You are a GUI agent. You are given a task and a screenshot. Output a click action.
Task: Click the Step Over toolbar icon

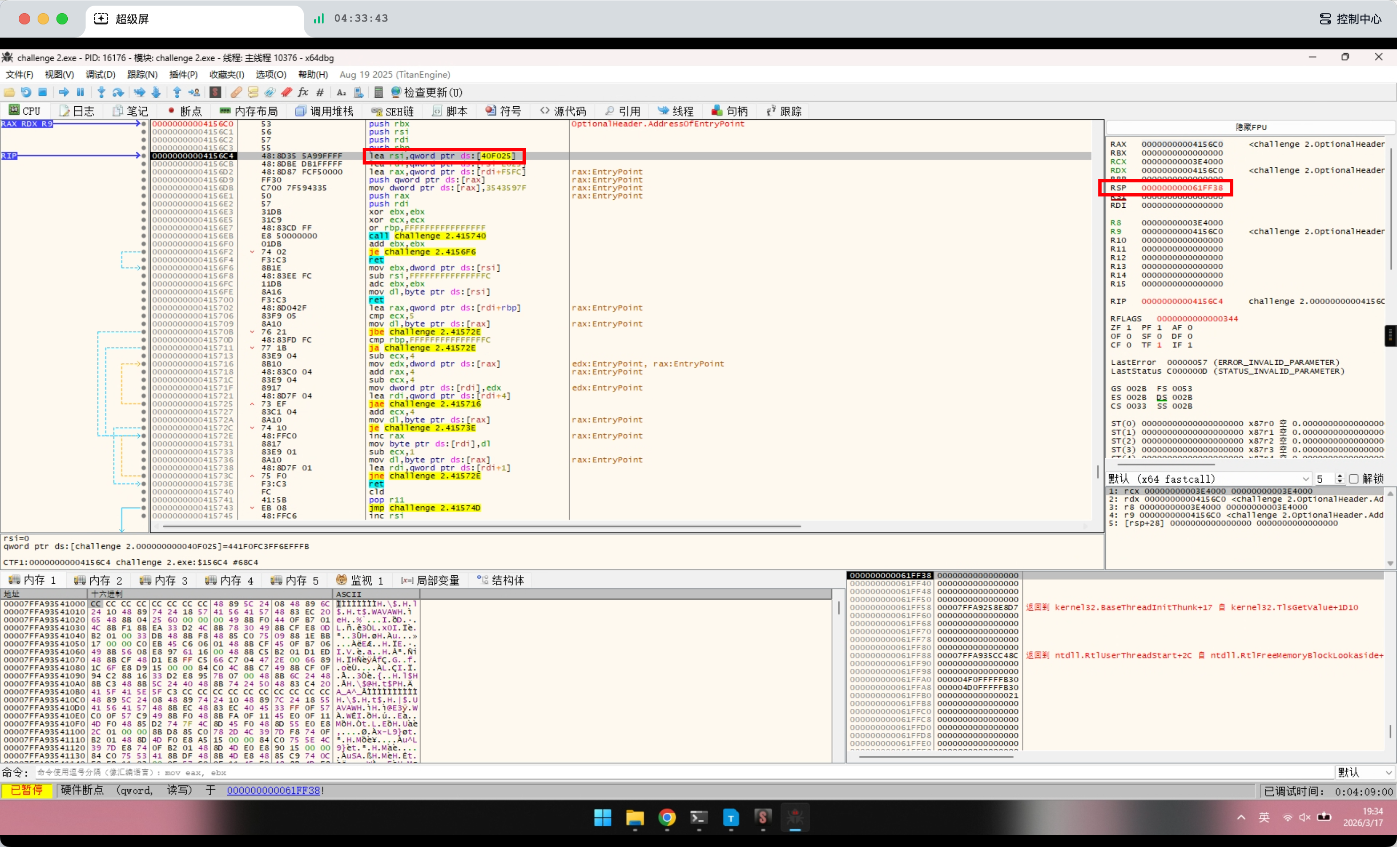point(118,92)
